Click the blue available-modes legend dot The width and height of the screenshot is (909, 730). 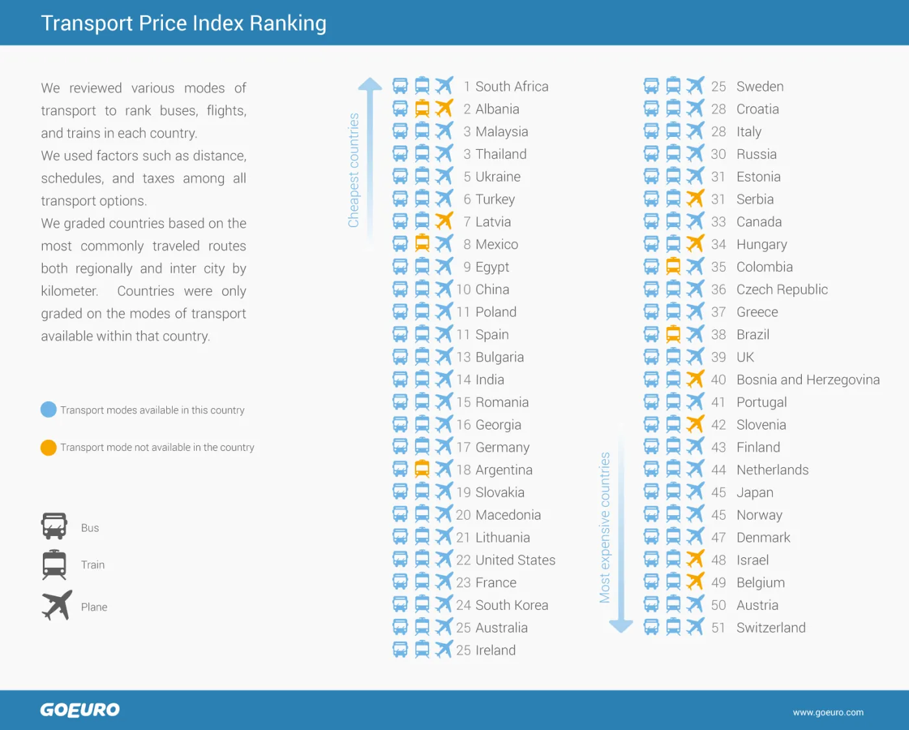pos(49,409)
